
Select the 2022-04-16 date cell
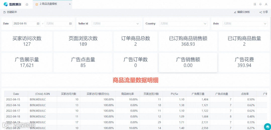click(16, 105)
